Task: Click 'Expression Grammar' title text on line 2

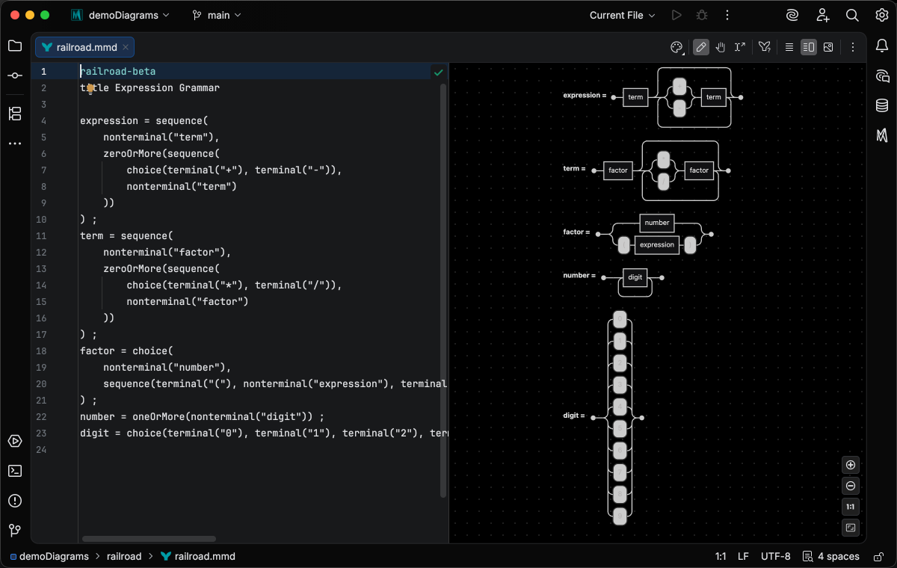Action: [x=167, y=88]
